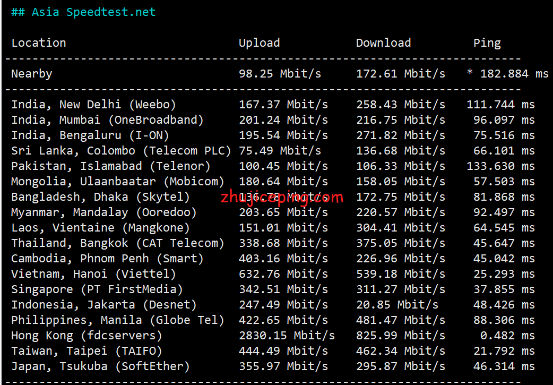The image size is (553, 385).
Task: Select the Colombo download 136.68 Mbit/s
Action: [x=401, y=151]
